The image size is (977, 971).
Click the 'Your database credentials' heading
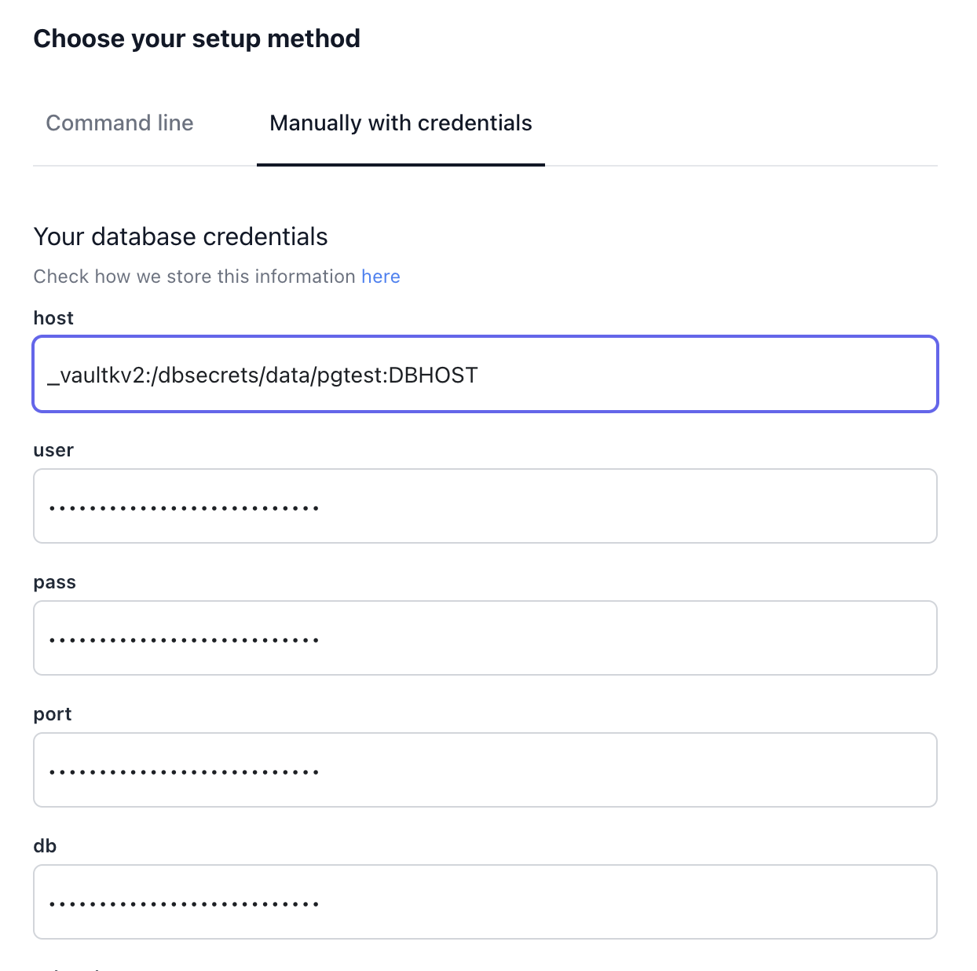coord(181,236)
